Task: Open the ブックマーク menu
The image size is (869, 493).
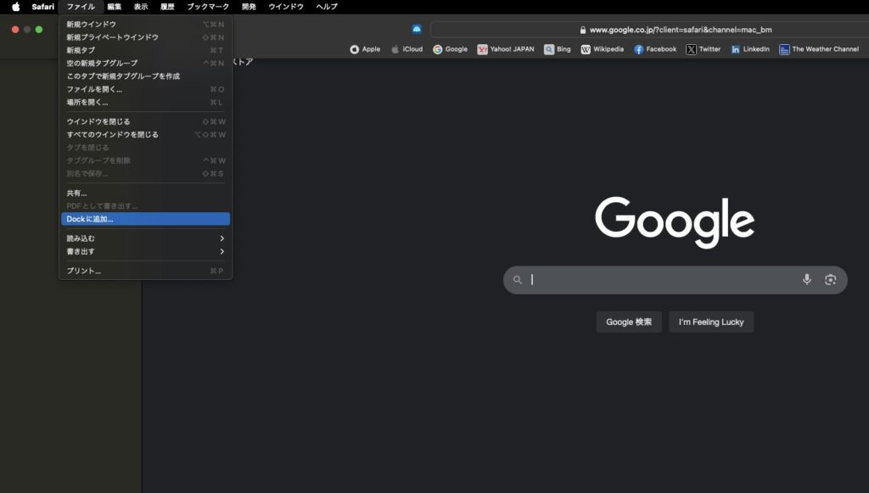Action: [x=208, y=7]
